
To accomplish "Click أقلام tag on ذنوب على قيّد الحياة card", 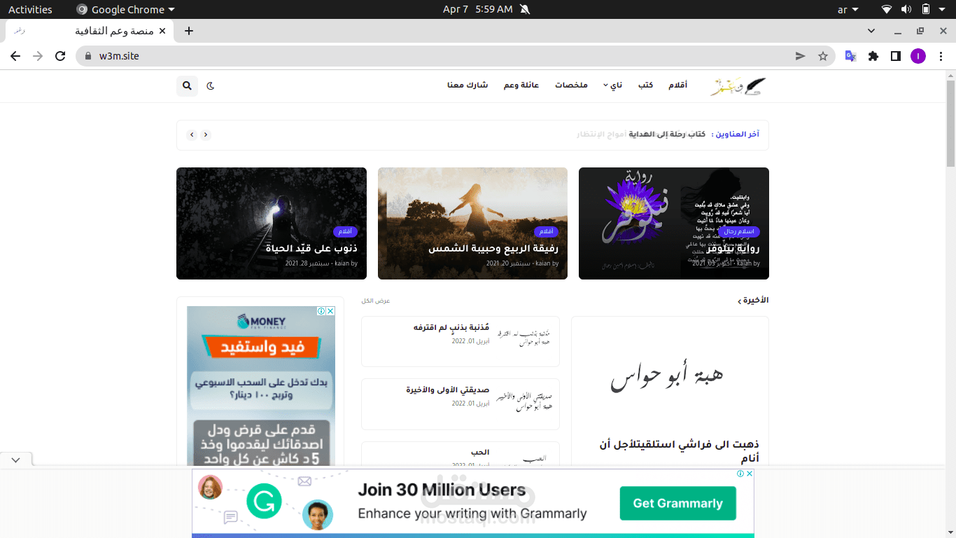I will pyautogui.click(x=346, y=232).
